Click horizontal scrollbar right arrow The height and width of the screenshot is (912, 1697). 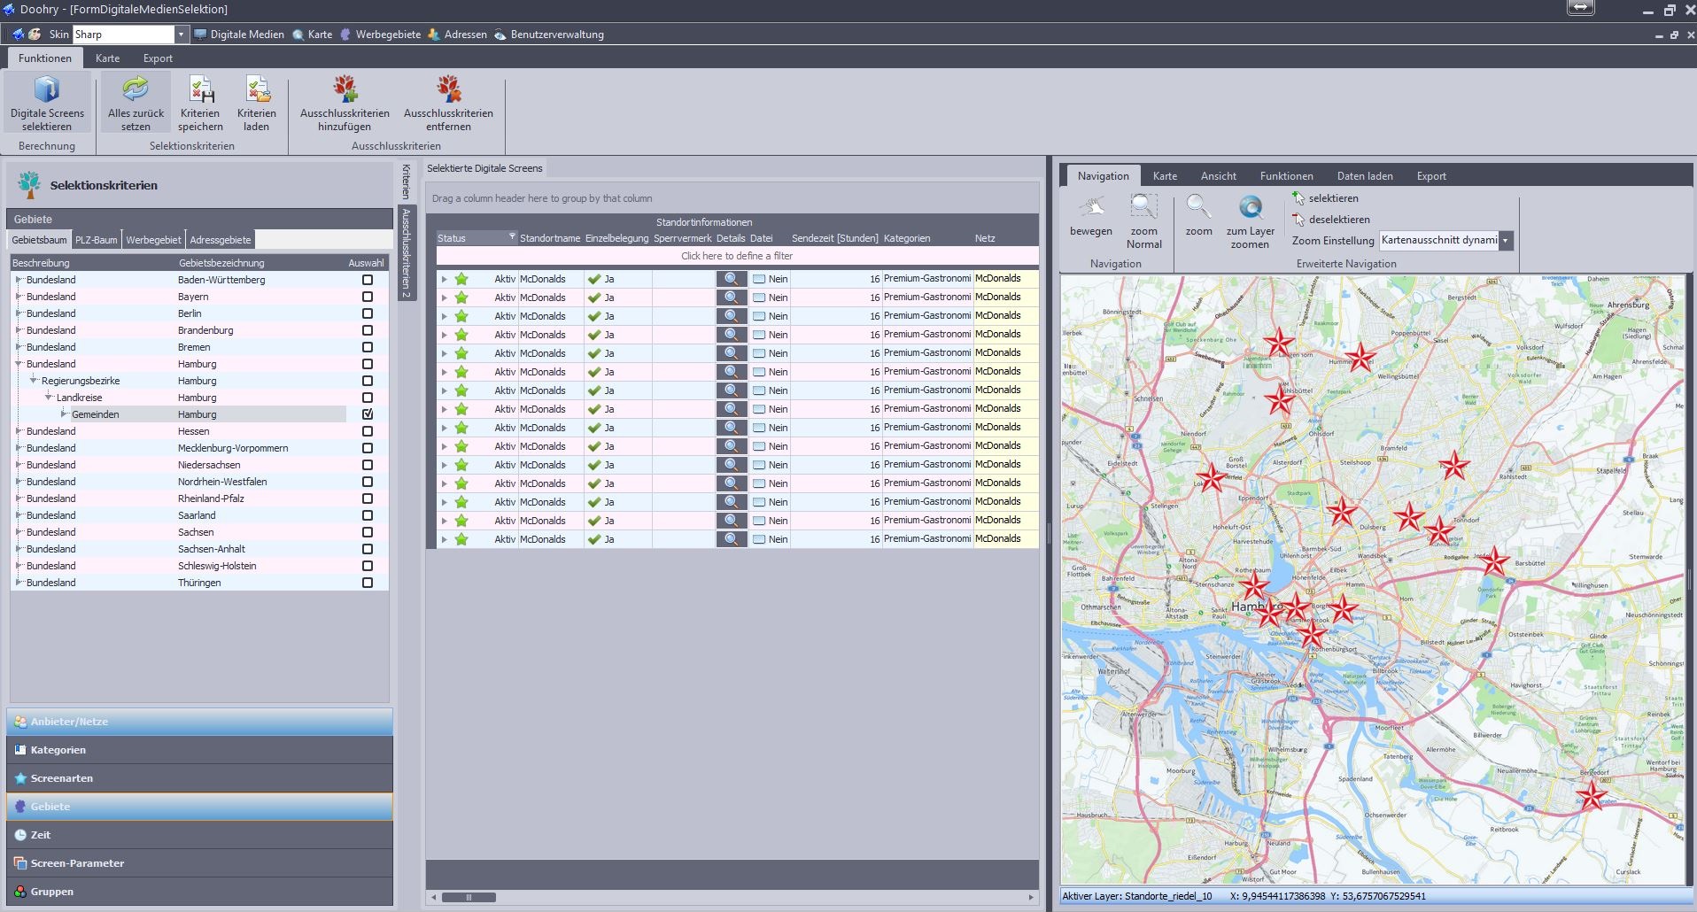click(x=1031, y=897)
